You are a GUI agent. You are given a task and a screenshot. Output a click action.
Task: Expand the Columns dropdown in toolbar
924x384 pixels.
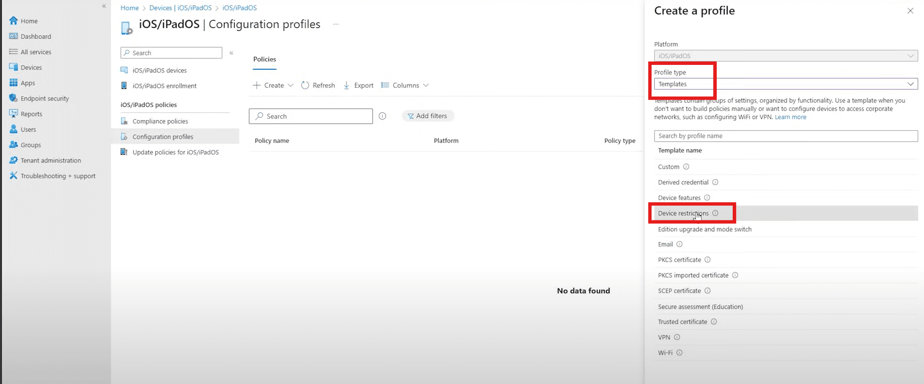405,85
